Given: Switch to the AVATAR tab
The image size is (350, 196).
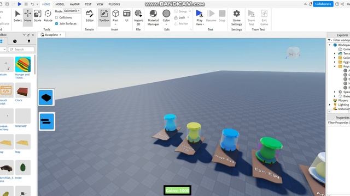Looking at the screenshot, I should pyautogui.click(x=74, y=4).
